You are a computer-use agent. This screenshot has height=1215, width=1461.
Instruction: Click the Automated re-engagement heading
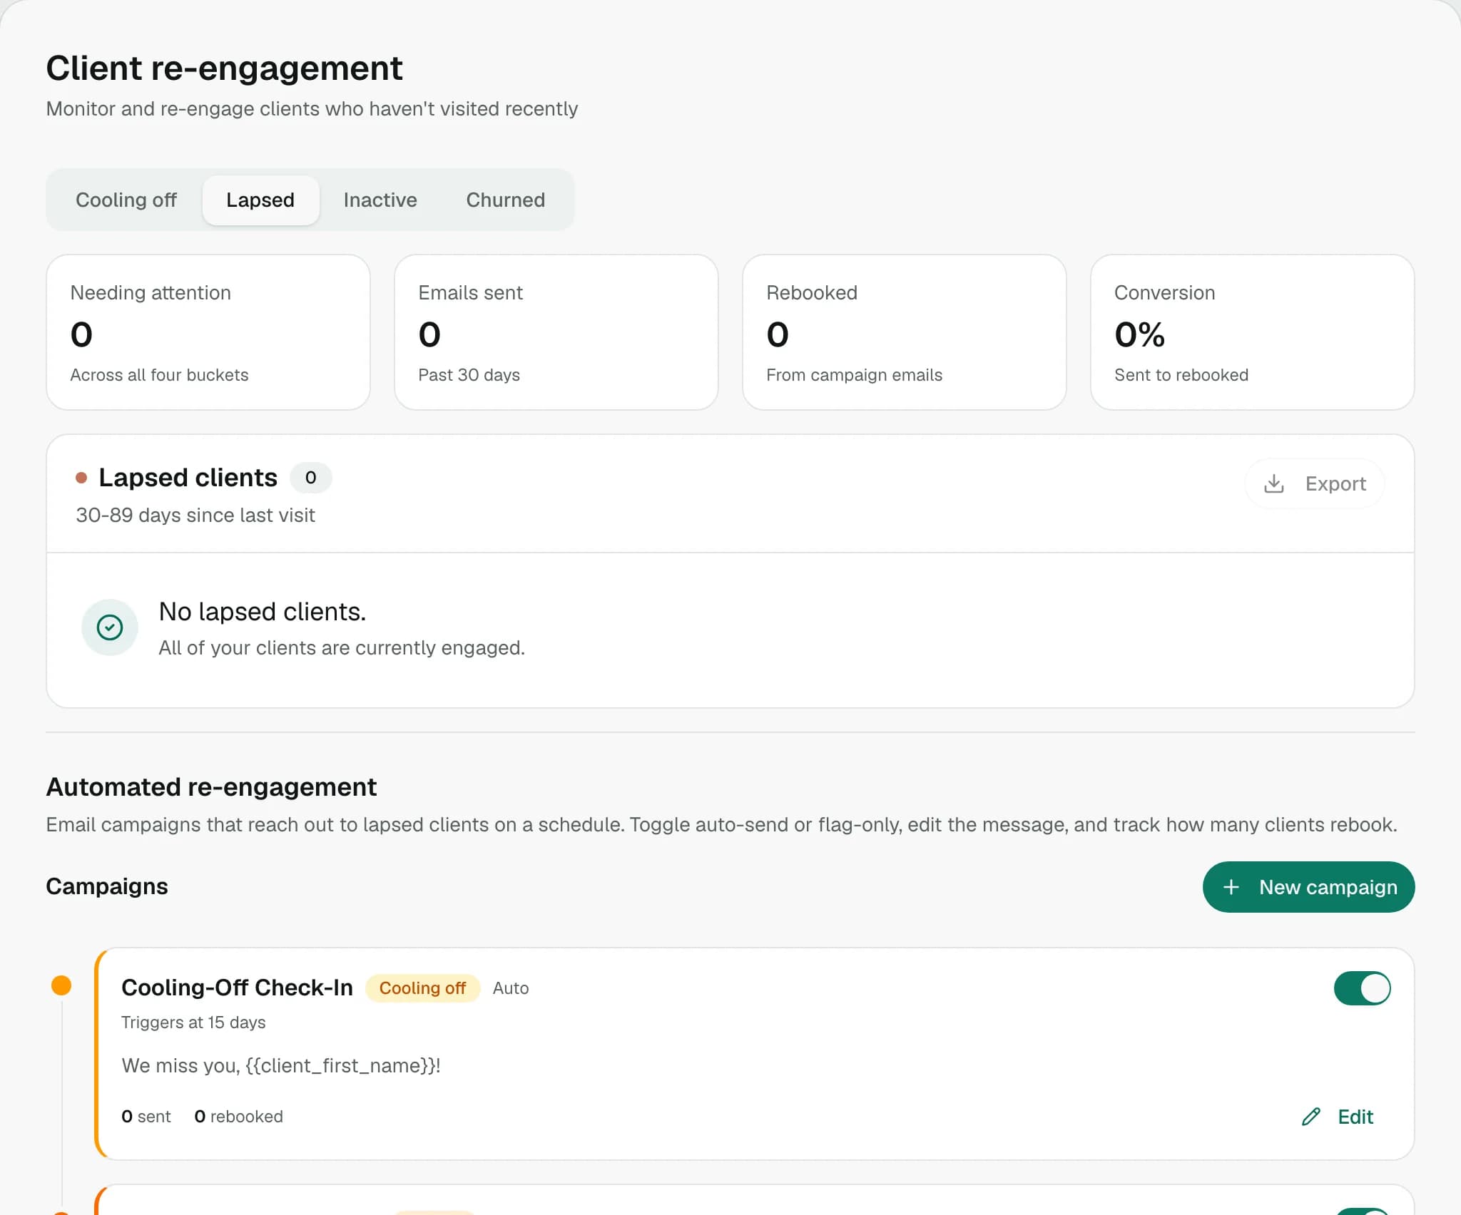click(211, 787)
